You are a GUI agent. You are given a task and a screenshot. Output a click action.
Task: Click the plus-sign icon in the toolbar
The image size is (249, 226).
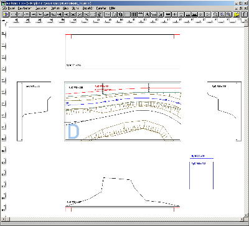pyautogui.click(x=175, y=14)
